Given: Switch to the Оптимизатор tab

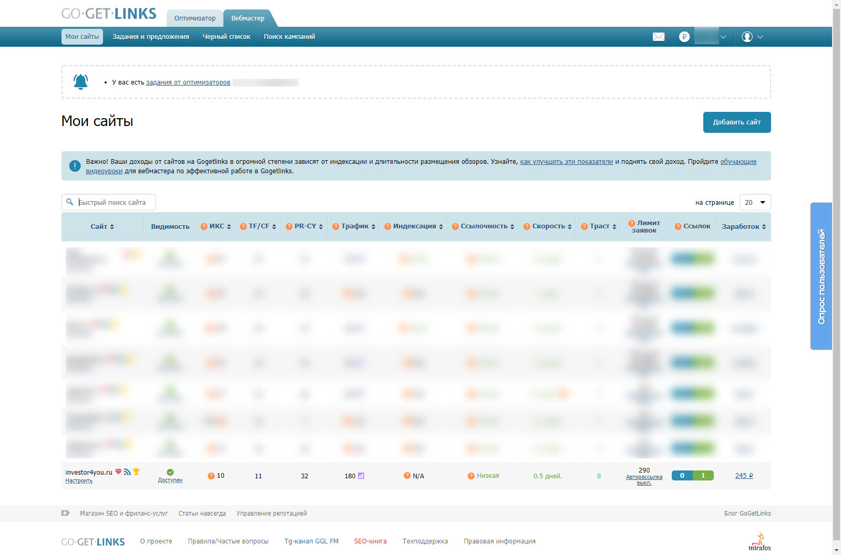Looking at the screenshot, I should pos(195,18).
